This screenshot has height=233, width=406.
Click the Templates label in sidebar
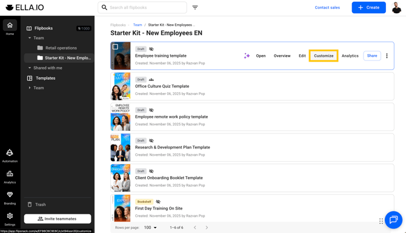point(45,78)
